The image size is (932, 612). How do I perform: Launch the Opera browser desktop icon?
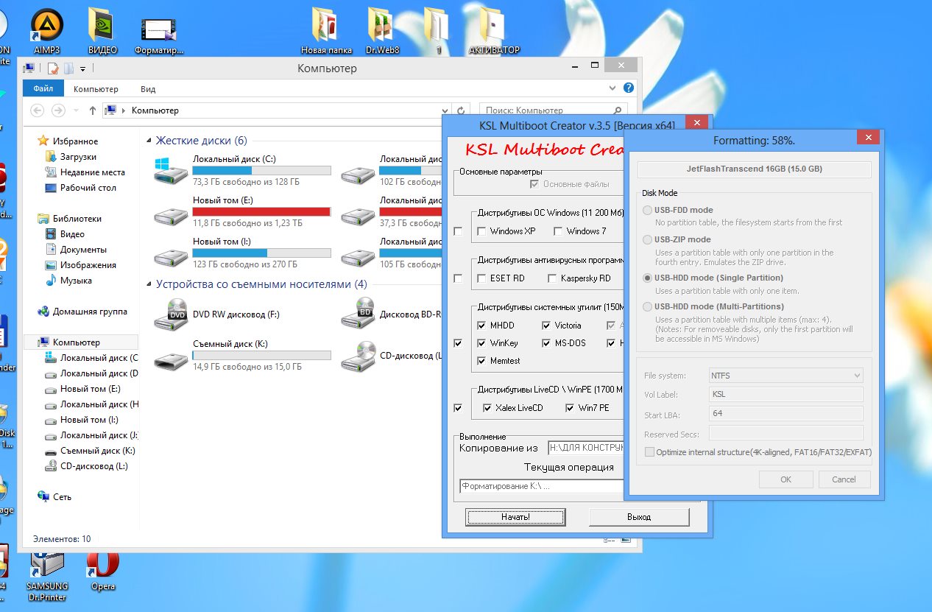click(102, 566)
